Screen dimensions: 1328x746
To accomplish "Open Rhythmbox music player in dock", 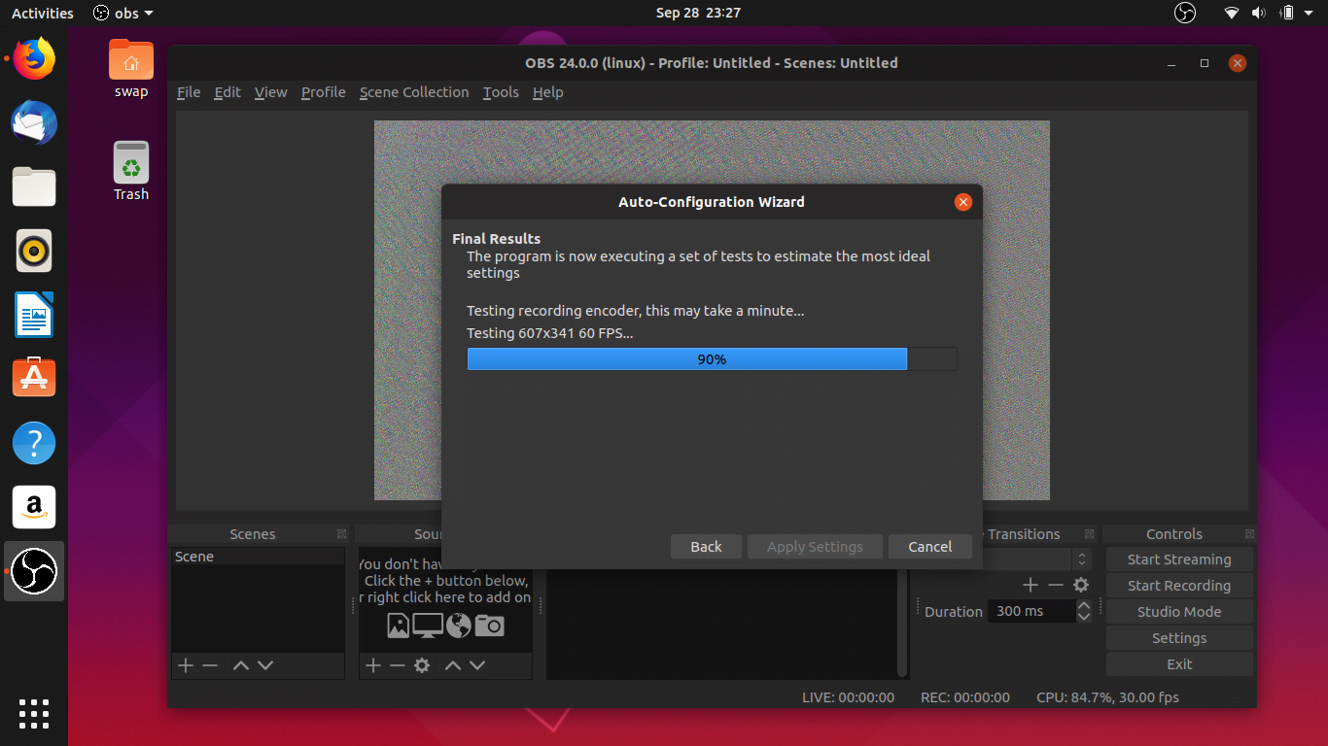I will 34,251.
